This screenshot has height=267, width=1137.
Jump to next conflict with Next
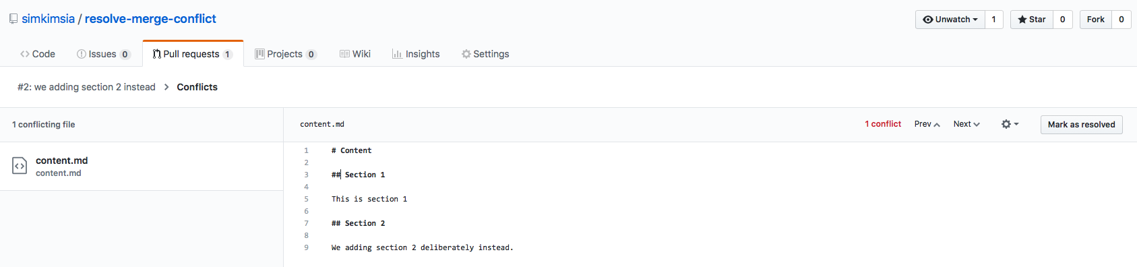tap(966, 124)
